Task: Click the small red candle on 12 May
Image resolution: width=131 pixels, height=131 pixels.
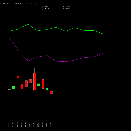Action: tap(18, 77)
